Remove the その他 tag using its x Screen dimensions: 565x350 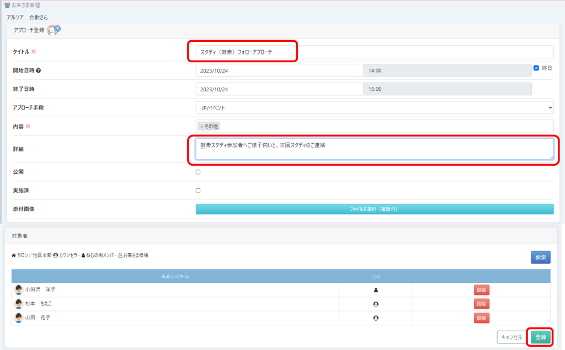201,127
